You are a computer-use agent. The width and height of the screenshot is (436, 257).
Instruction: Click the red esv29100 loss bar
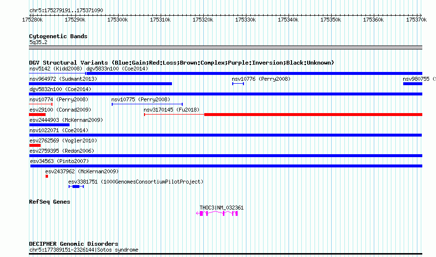[x=37, y=115]
